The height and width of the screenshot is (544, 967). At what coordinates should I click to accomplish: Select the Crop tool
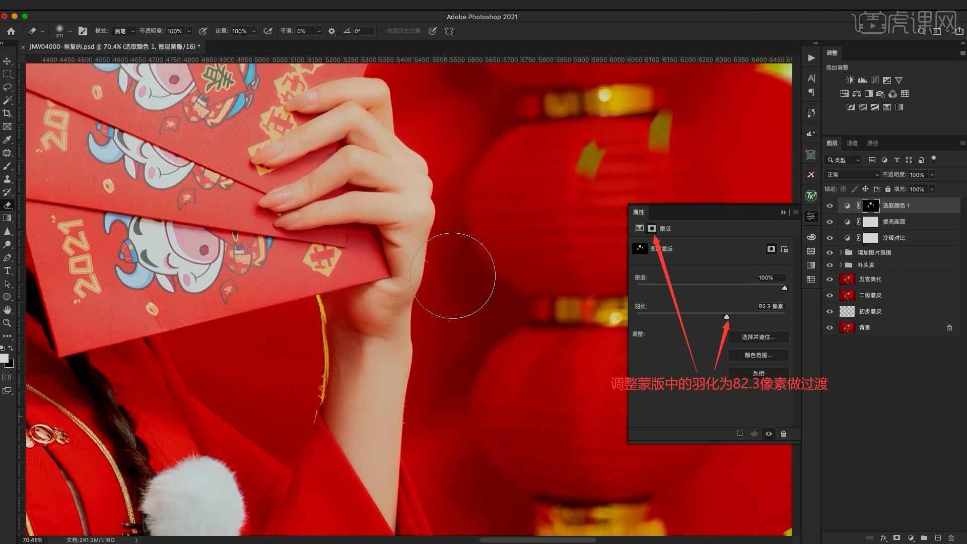[x=7, y=113]
